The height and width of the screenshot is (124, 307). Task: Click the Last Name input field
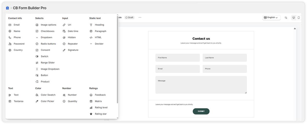(225, 58)
